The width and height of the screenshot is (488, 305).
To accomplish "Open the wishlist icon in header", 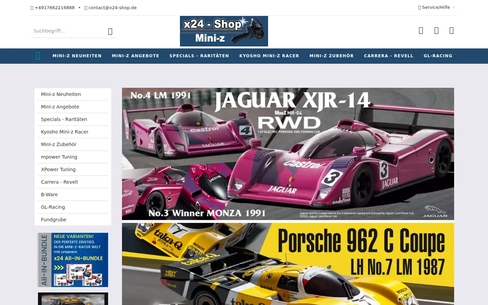I will (421, 30).
